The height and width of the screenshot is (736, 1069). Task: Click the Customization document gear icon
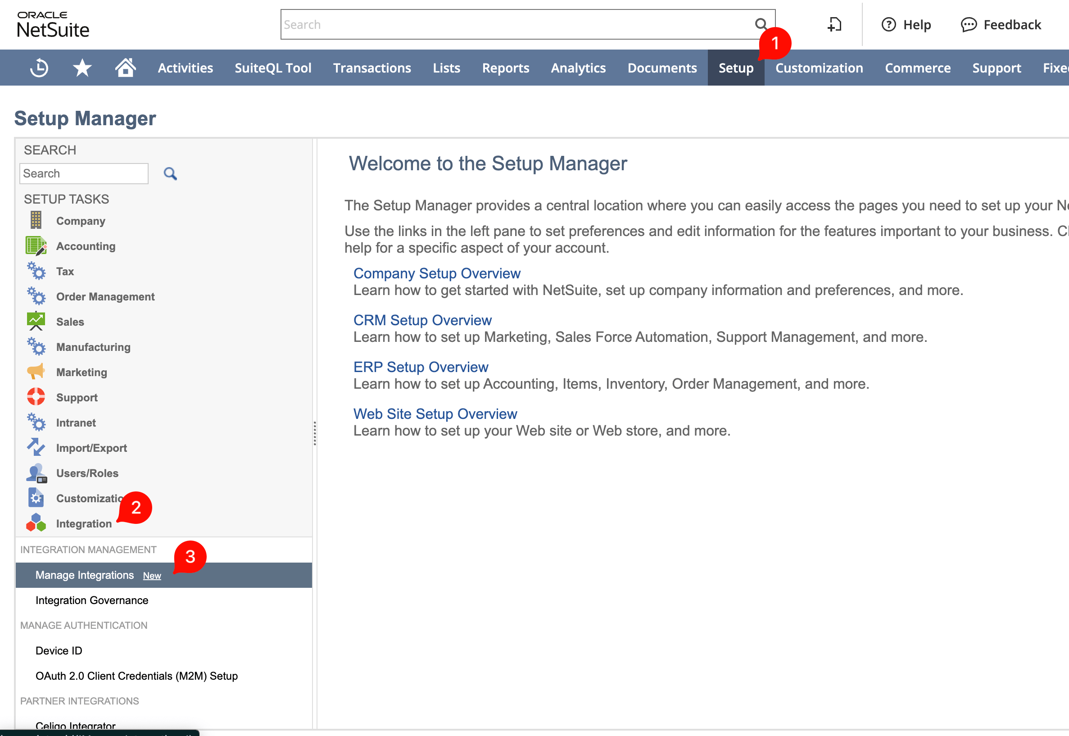tap(36, 498)
